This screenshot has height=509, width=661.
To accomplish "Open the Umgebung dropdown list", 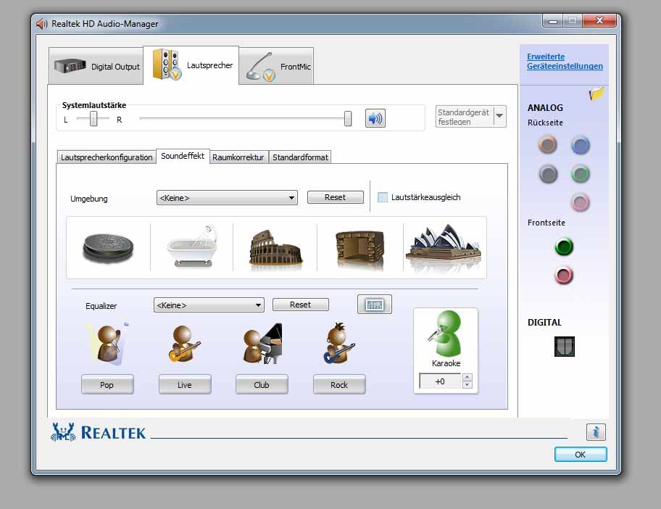I will (227, 198).
